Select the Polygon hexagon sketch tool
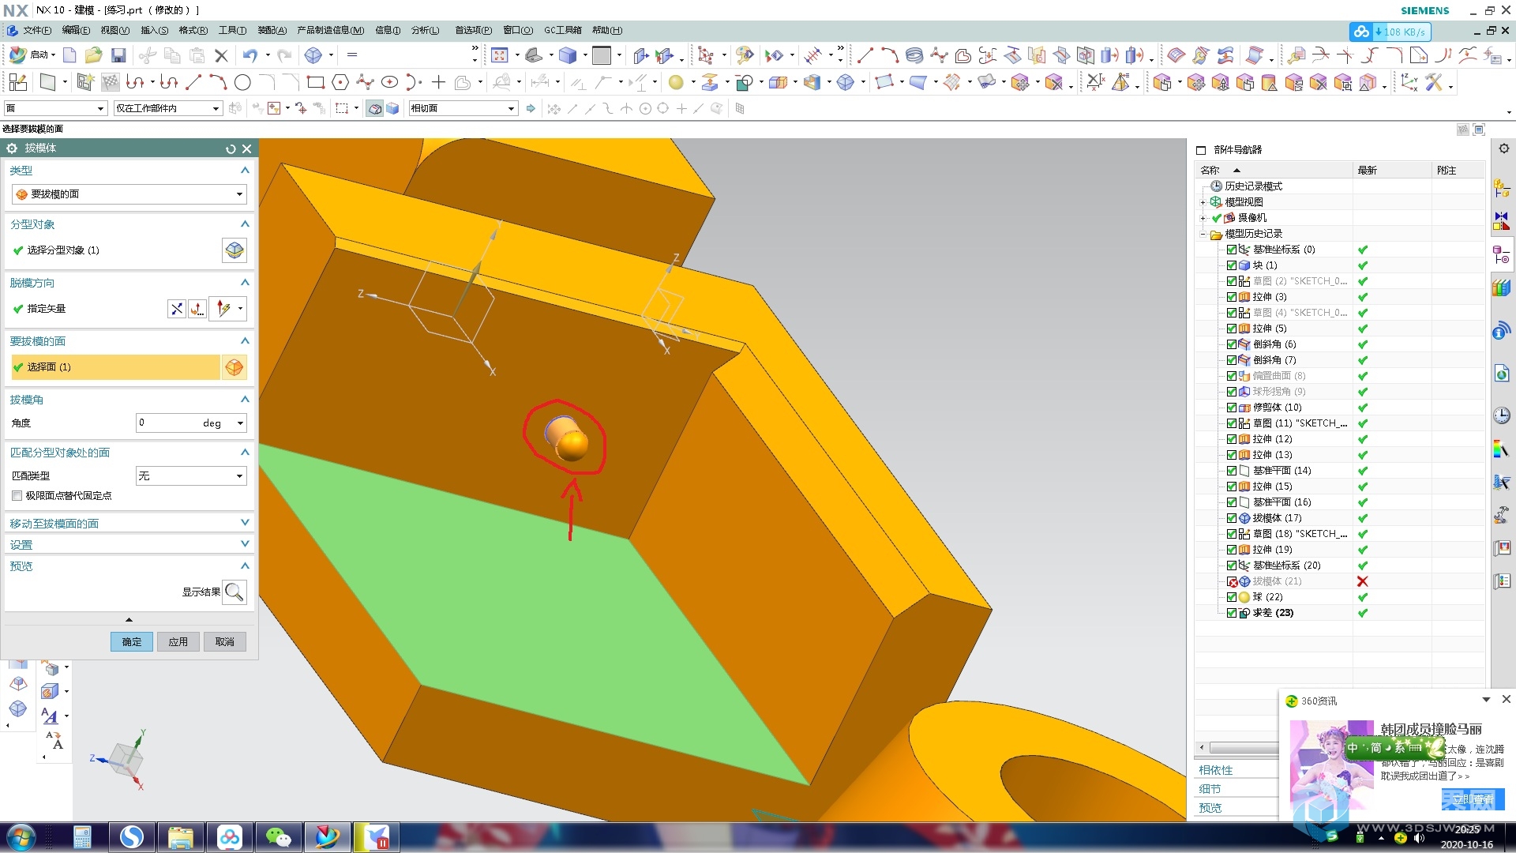The image size is (1516, 853). click(x=340, y=82)
